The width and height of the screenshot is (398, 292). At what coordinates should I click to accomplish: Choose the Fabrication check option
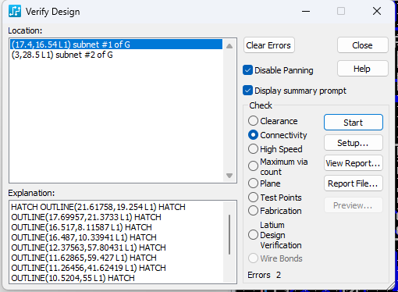253,211
